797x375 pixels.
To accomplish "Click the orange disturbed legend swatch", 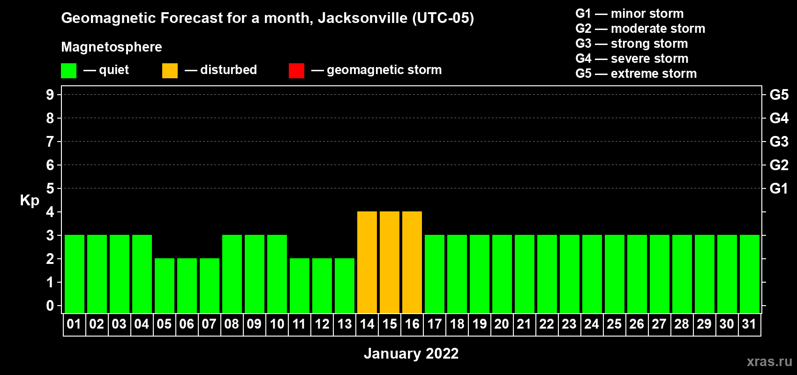I will point(170,71).
